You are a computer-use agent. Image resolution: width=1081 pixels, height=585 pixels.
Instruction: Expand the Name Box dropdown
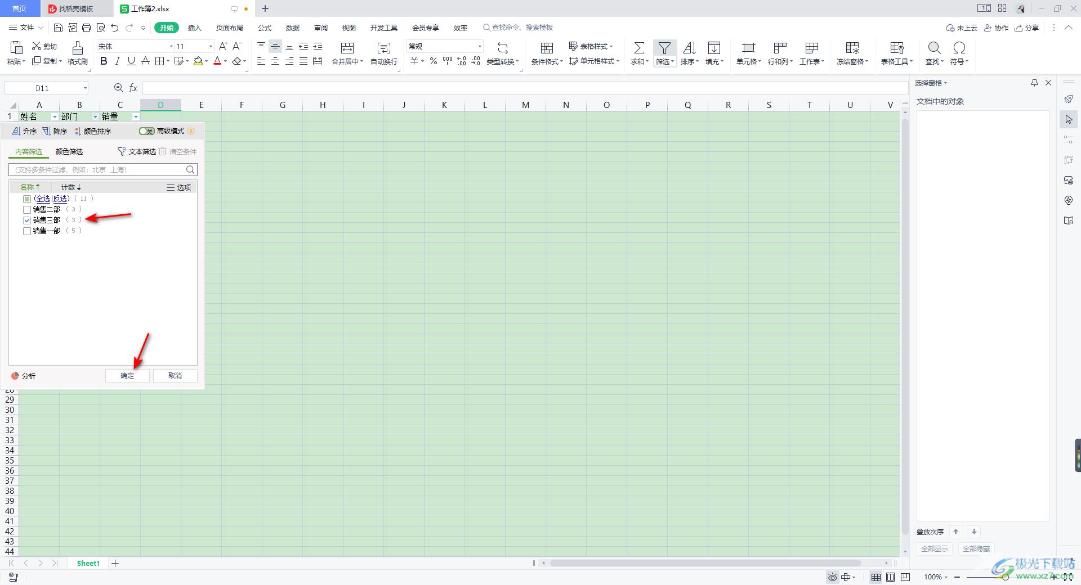pos(85,88)
